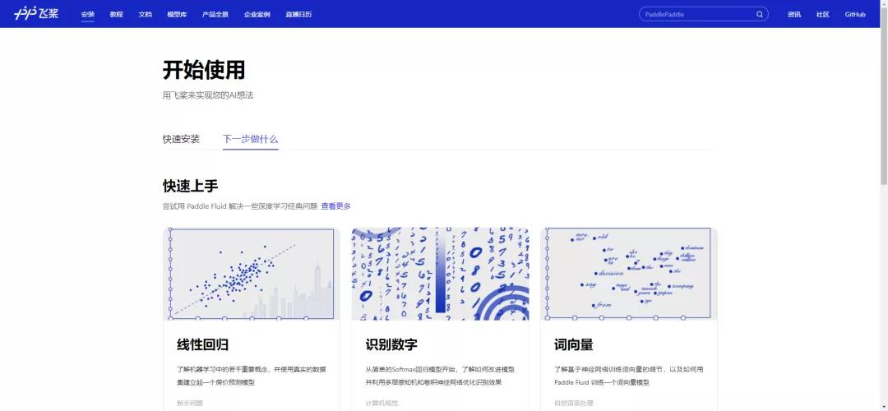The width and height of the screenshot is (888, 411).
Task: Go to the 社区 link
Action: coord(823,15)
